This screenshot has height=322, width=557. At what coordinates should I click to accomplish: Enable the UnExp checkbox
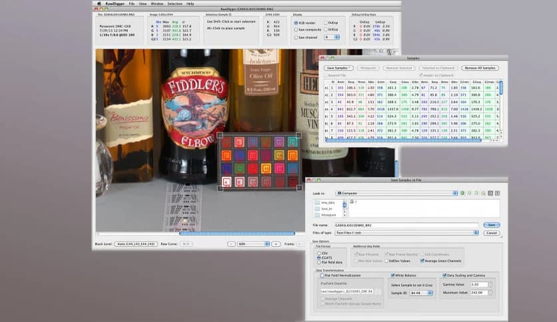pos(325,30)
